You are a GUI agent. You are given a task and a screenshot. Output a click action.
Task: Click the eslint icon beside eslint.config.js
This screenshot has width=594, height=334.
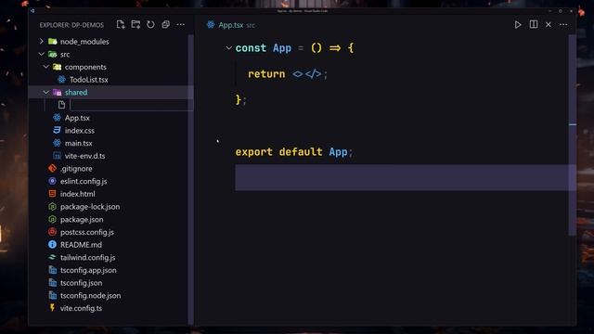pyautogui.click(x=52, y=181)
